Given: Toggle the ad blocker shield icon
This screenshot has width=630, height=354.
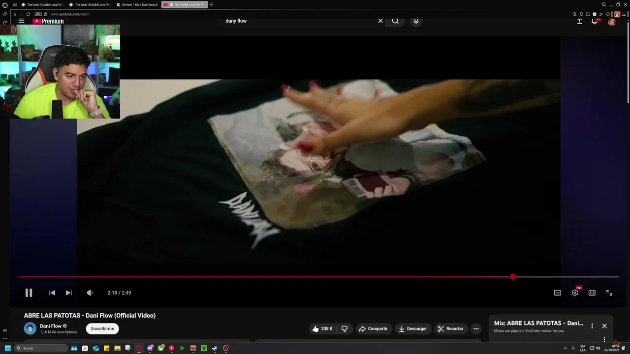Looking at the screenshot, I should tap(595, 14).
